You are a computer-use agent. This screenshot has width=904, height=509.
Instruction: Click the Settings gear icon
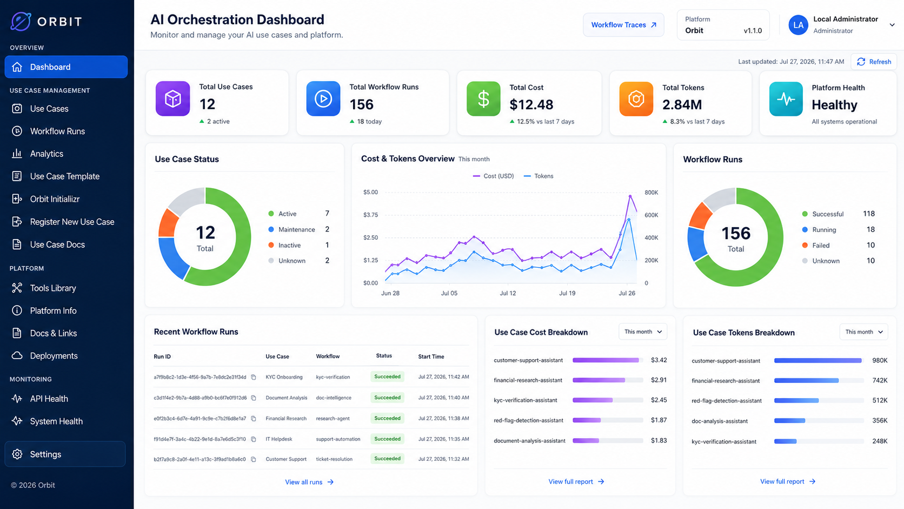point(17,454)
